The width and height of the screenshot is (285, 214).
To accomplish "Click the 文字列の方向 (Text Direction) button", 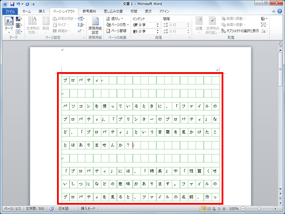I will (33, 25).
